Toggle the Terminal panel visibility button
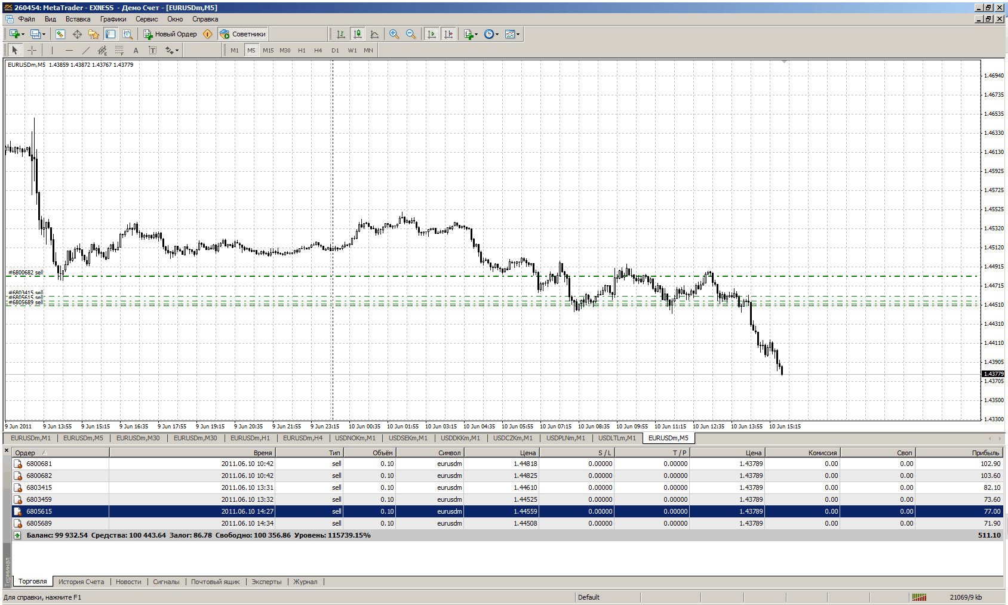 click(110, 34)
